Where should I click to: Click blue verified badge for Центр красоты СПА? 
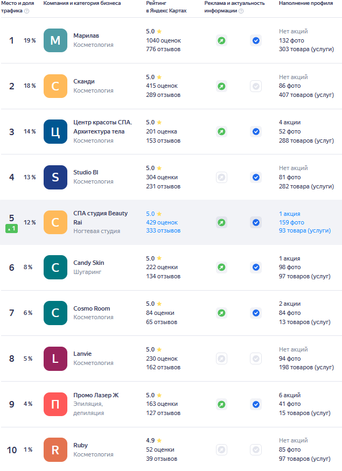[256, 131]
